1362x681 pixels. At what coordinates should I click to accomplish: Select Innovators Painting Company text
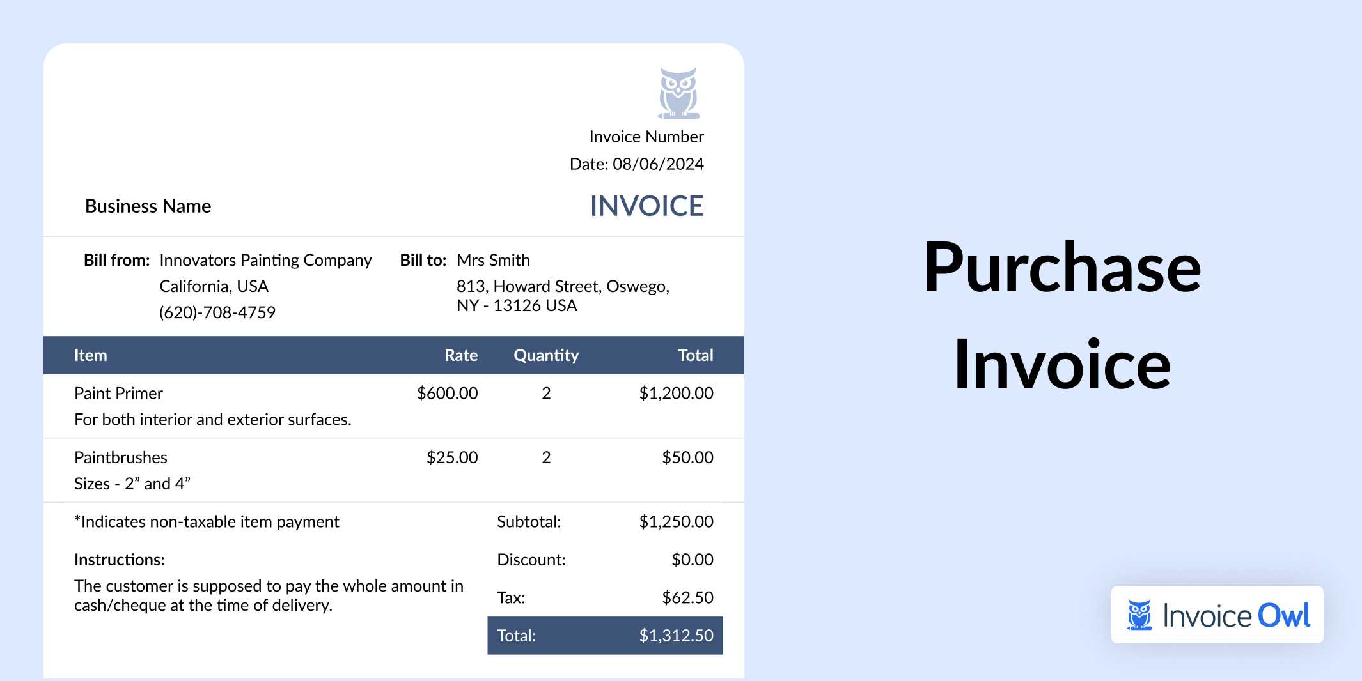pyautogui.click(x=265, y=260)
